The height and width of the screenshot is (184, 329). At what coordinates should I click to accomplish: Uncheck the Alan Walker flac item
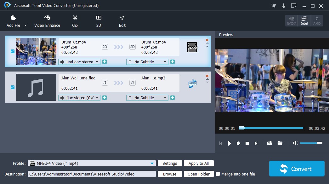coord(13,87)
